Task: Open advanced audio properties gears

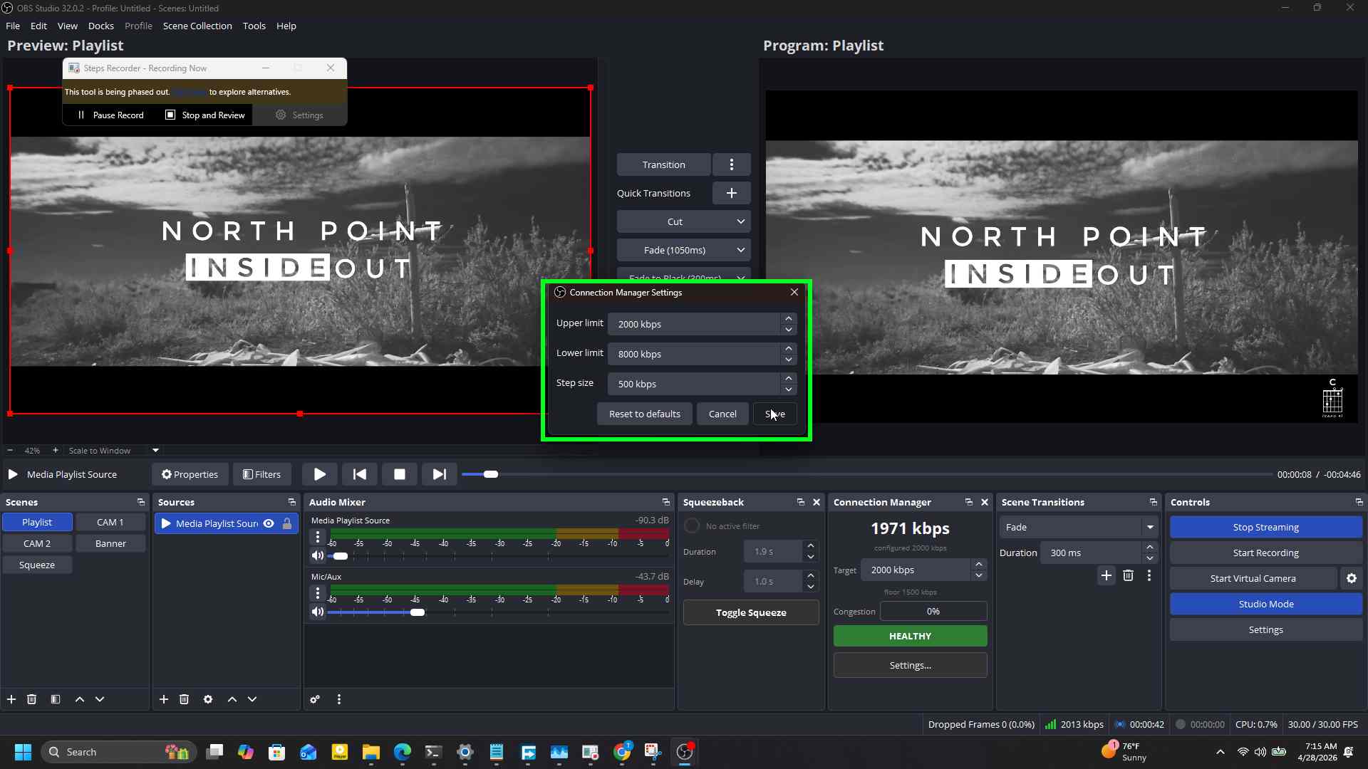Action: point(315,699)
